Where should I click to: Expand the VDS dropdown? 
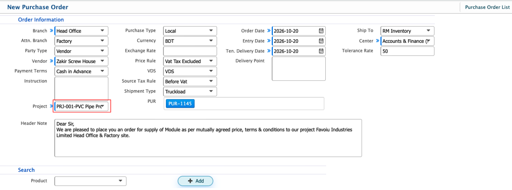[190, 71]
